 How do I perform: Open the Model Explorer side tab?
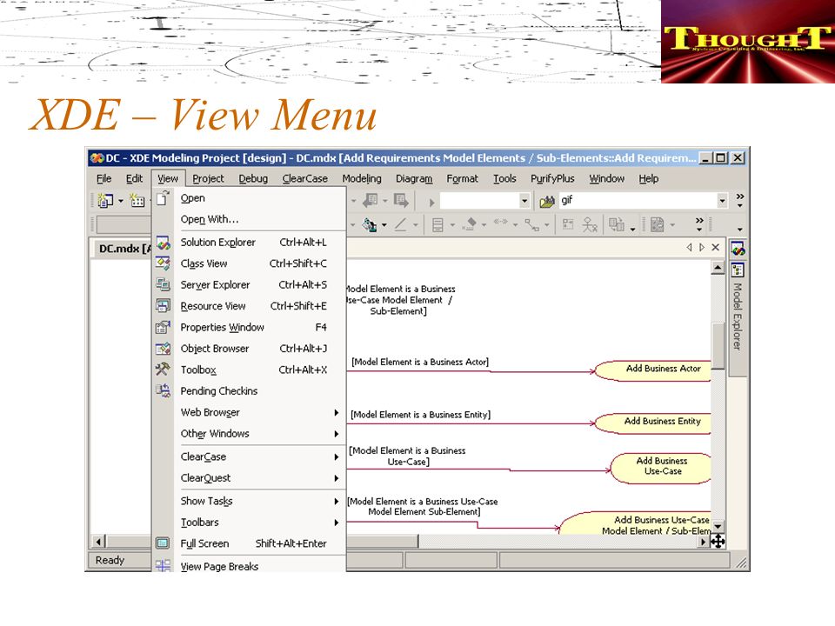point(738,316)
